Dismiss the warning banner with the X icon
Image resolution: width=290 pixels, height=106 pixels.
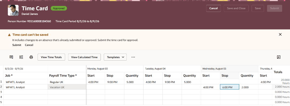[x=280, y=34]
